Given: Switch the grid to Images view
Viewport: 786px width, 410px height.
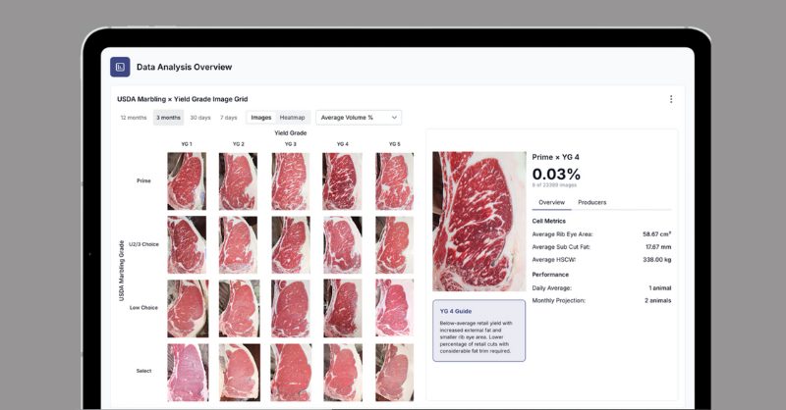Looking at the screenshot, I should [261, 118].
